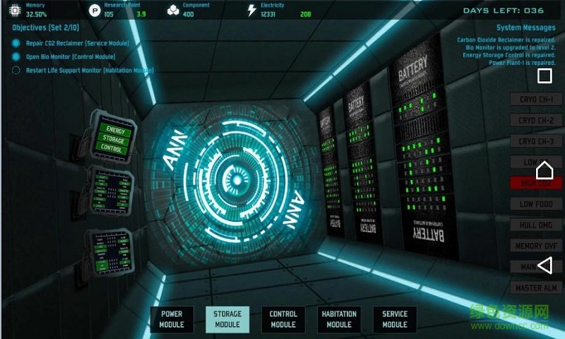Open the Habitation Module tab
Screen dimensions: 565x339
point(339,319)
